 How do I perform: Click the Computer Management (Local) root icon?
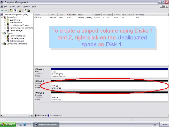click(x=2, y=15)
